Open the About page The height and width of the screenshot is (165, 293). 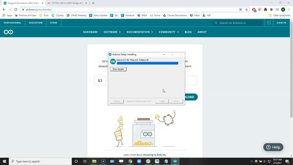point(202,32)
